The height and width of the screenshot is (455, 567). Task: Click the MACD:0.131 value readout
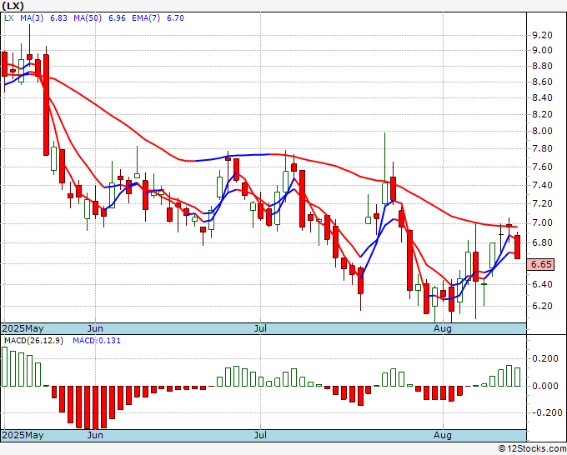(97, 341)
